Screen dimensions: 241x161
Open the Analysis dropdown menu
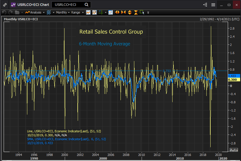coord(35,12)
